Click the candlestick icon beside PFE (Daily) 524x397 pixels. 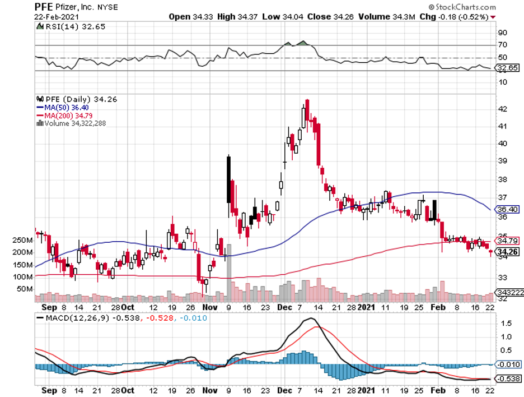[40, 99]
